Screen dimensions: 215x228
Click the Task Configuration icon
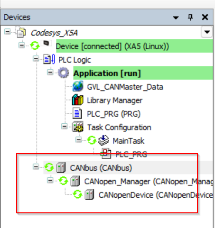(78, 127)
